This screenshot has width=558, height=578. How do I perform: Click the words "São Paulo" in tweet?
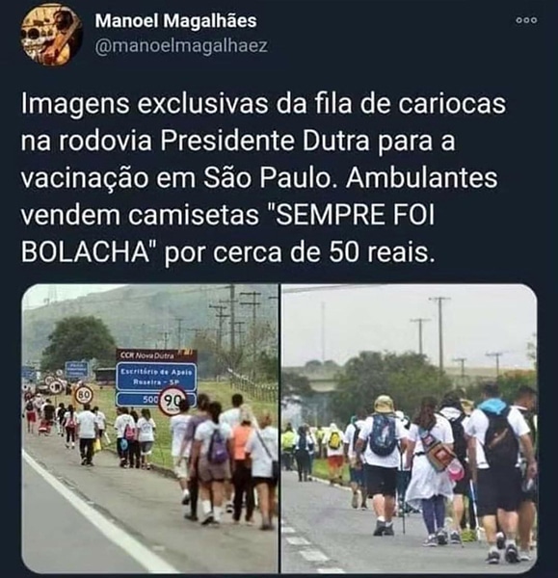point(271,178)
